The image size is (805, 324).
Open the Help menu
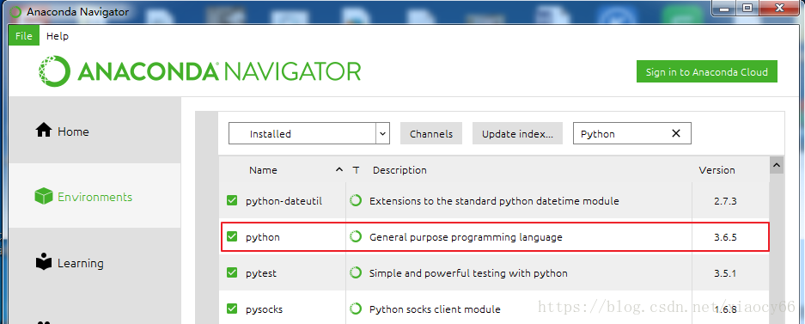[x=58, y=36]
